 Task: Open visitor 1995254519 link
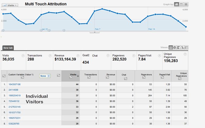(x=14, y=96)
